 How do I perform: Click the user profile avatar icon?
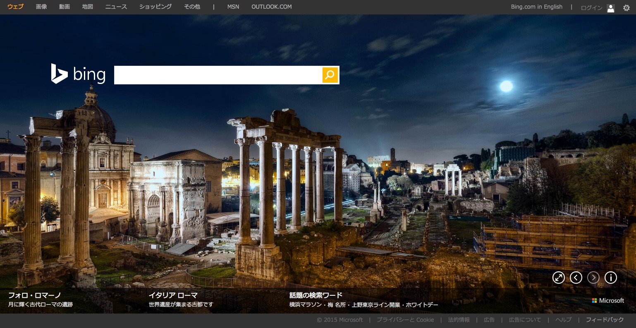(610, 8)
